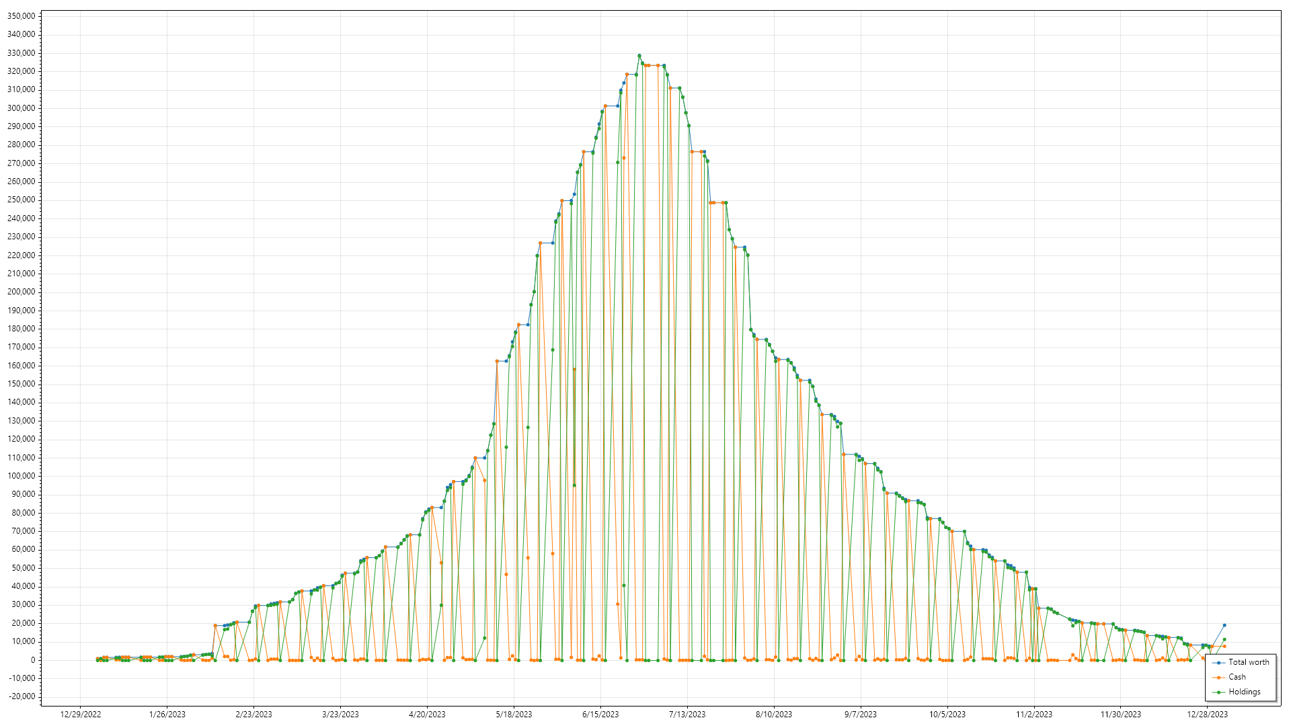
Task: Click the 50,000 y-axis label
Action: [24, 568]
